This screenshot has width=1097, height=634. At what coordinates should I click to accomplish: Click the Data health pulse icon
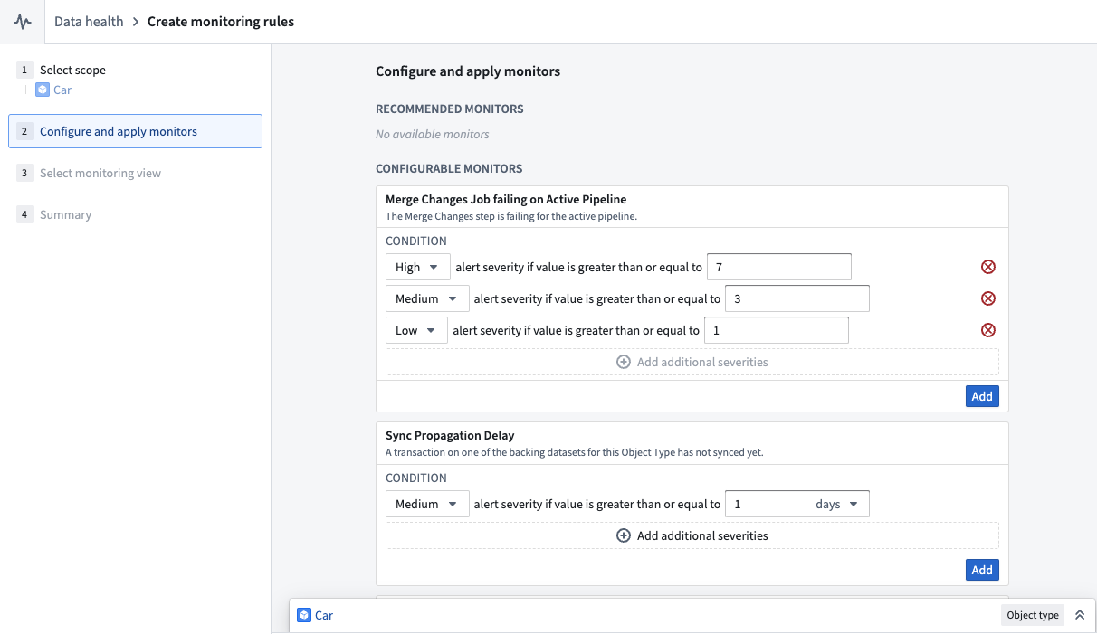[22, 22]
